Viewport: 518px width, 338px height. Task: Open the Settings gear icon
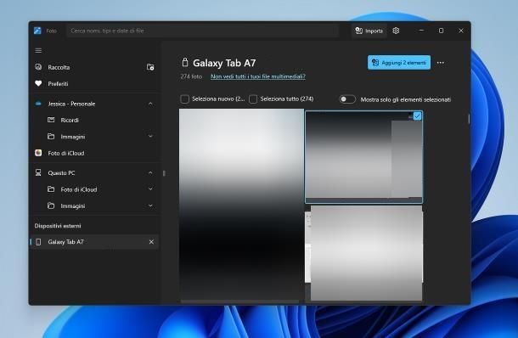pyautogui.click(x=396, y=31)
